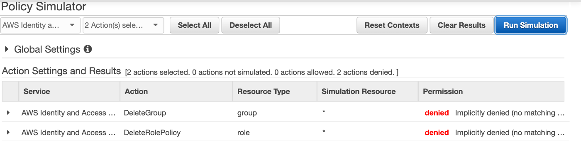
Task: Click the Clear Results button
Action: point(461,25)
